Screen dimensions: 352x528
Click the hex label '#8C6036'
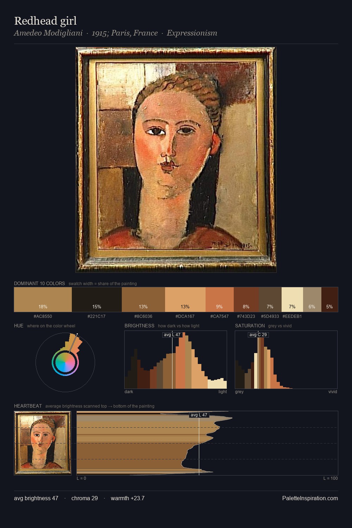point(143,316)
